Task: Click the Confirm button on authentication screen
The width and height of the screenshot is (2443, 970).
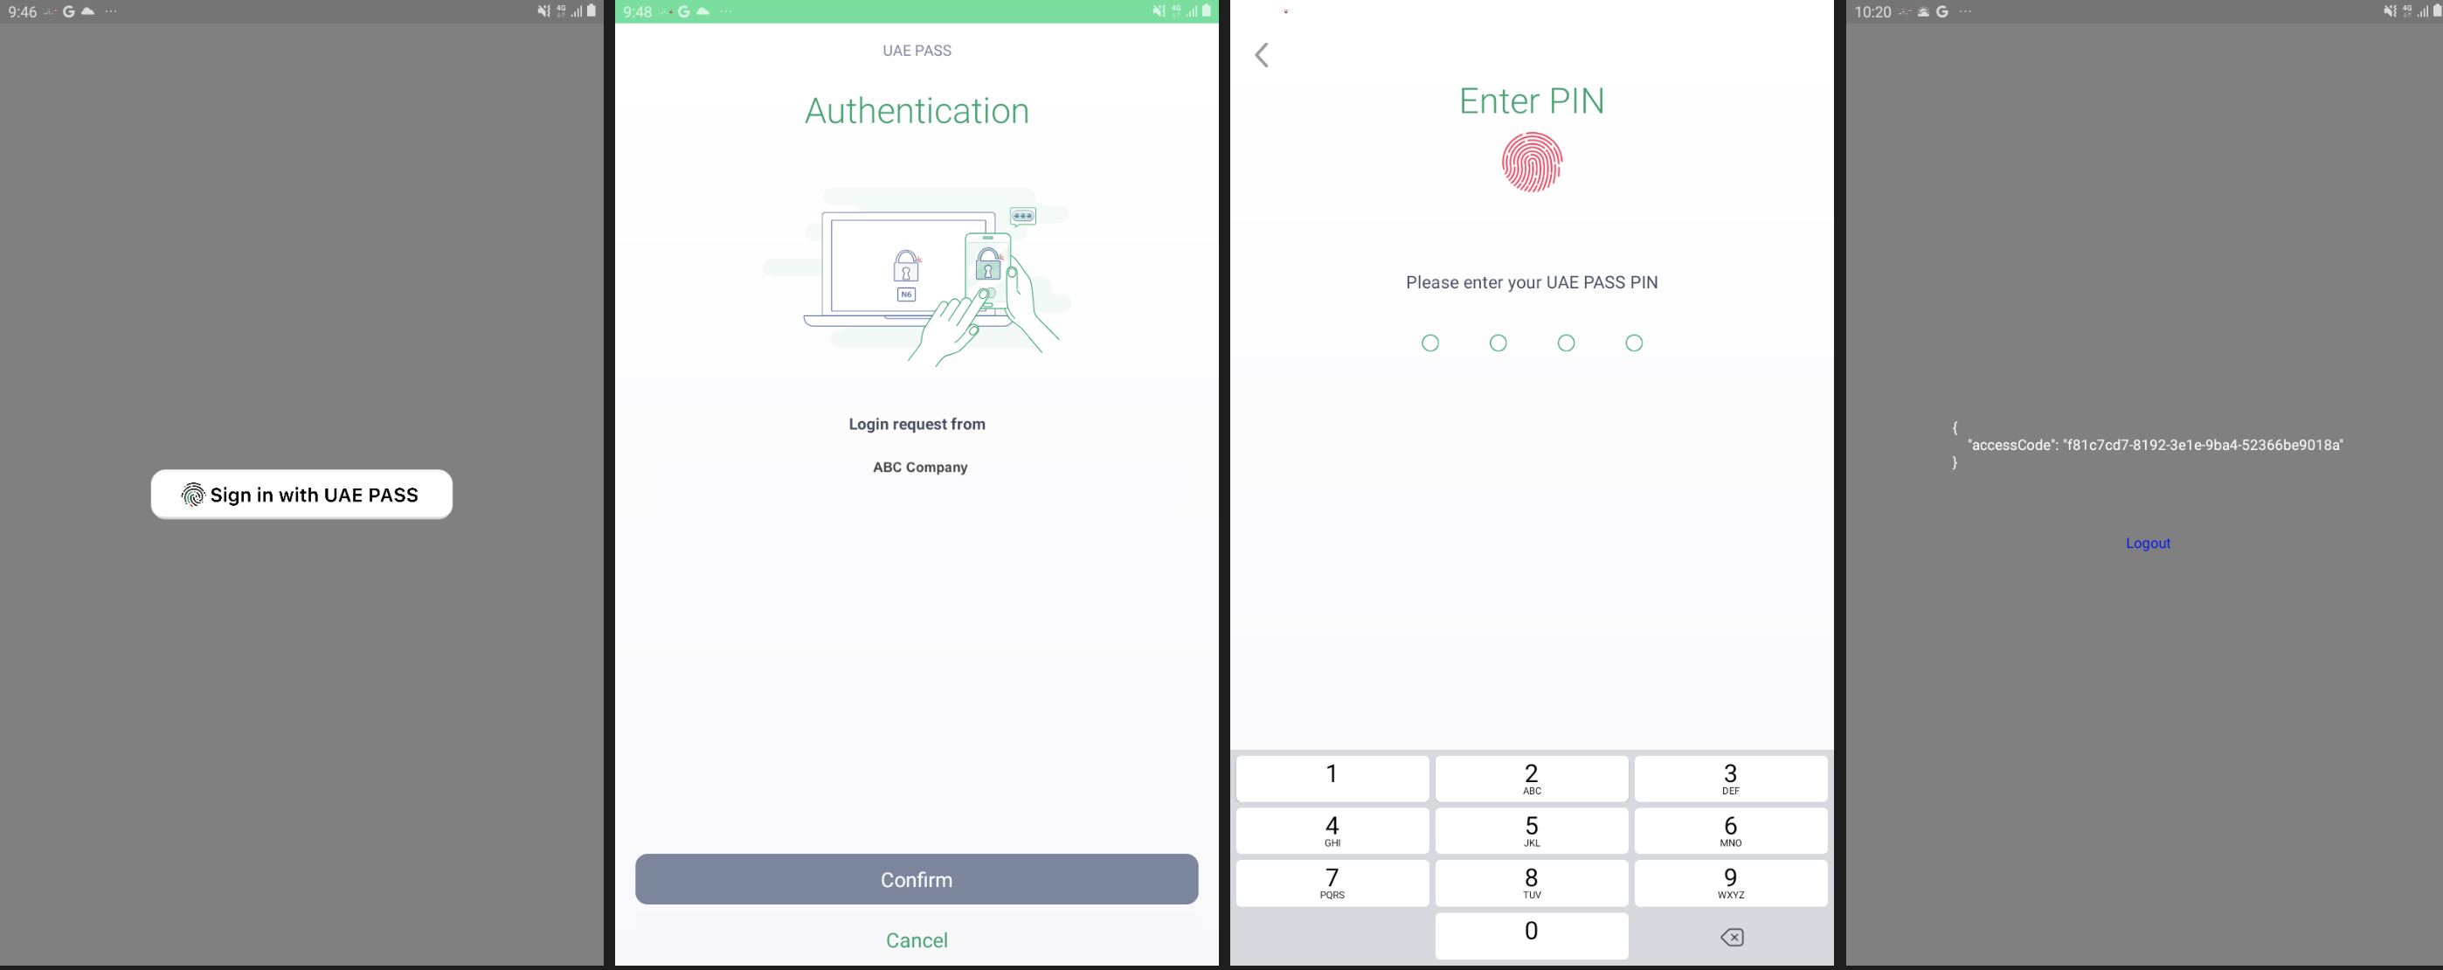Action: coord(916,878)
